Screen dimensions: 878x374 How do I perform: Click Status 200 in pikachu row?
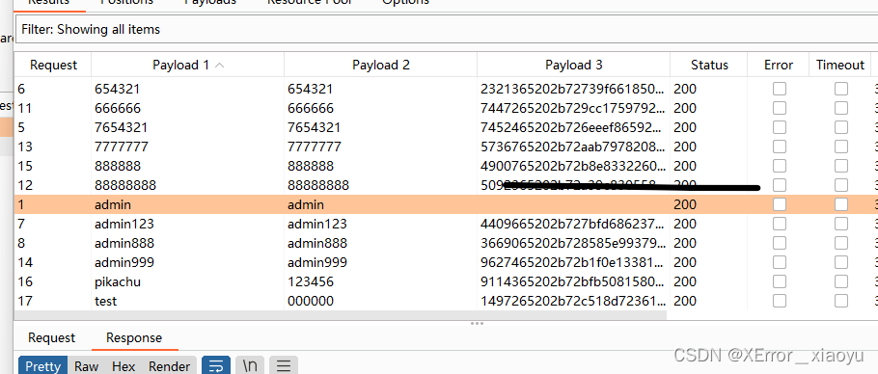click(685, 281)
